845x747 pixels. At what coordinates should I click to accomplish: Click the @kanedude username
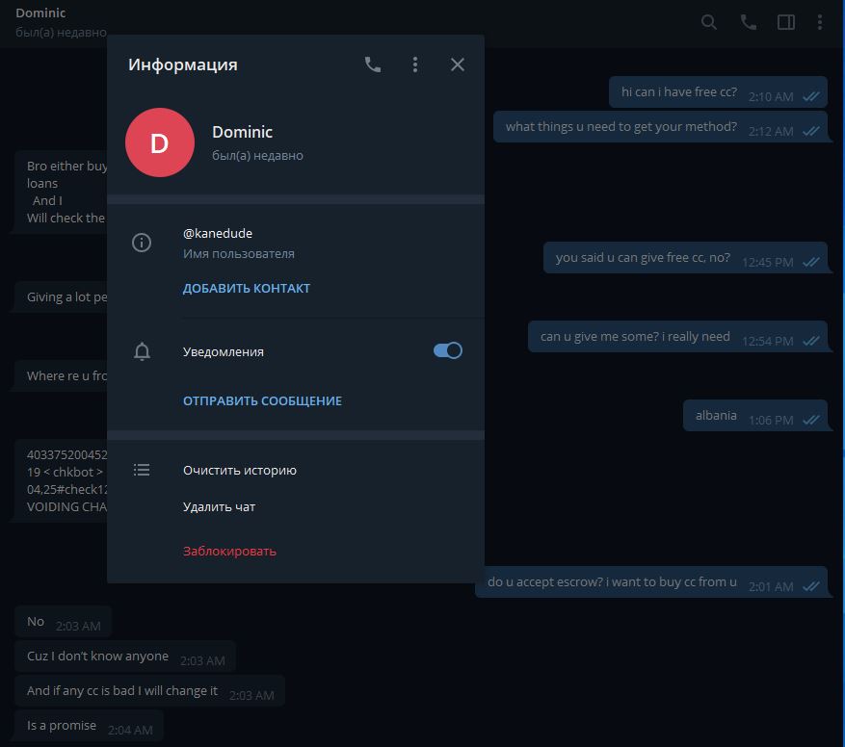click(x=218, y=233)
